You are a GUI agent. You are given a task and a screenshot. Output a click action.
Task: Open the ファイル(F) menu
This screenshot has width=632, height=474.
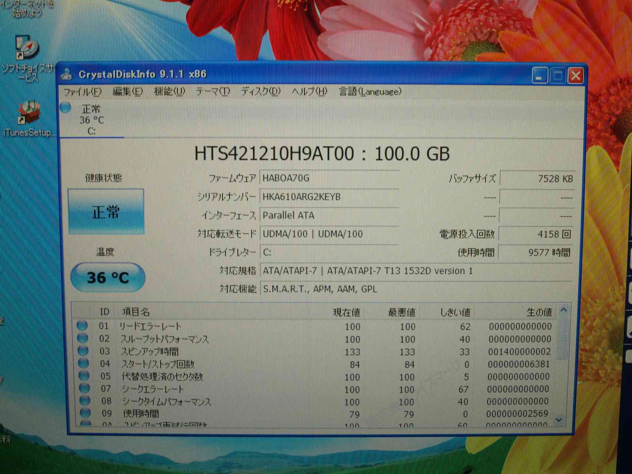83,92
